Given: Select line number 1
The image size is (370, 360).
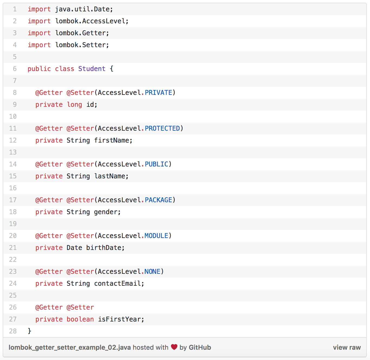Looking at the screenshot, I should click(14, 9).
